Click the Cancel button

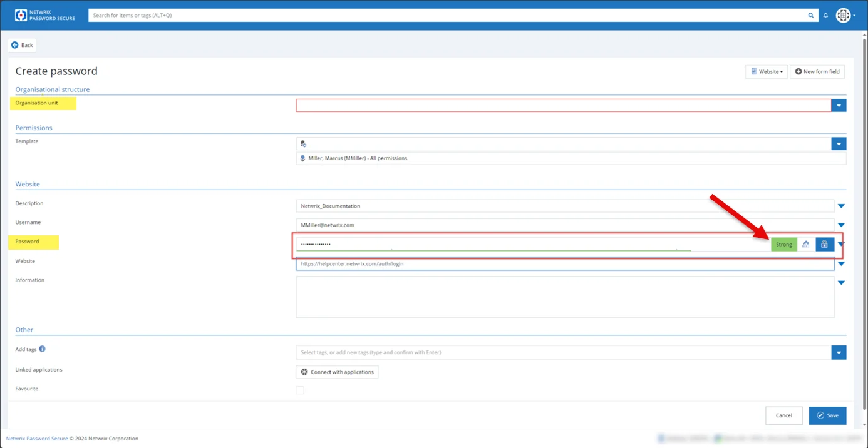click(784, 415)
